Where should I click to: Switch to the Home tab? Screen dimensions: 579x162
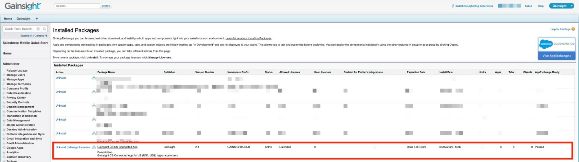(x=8, y=19)
